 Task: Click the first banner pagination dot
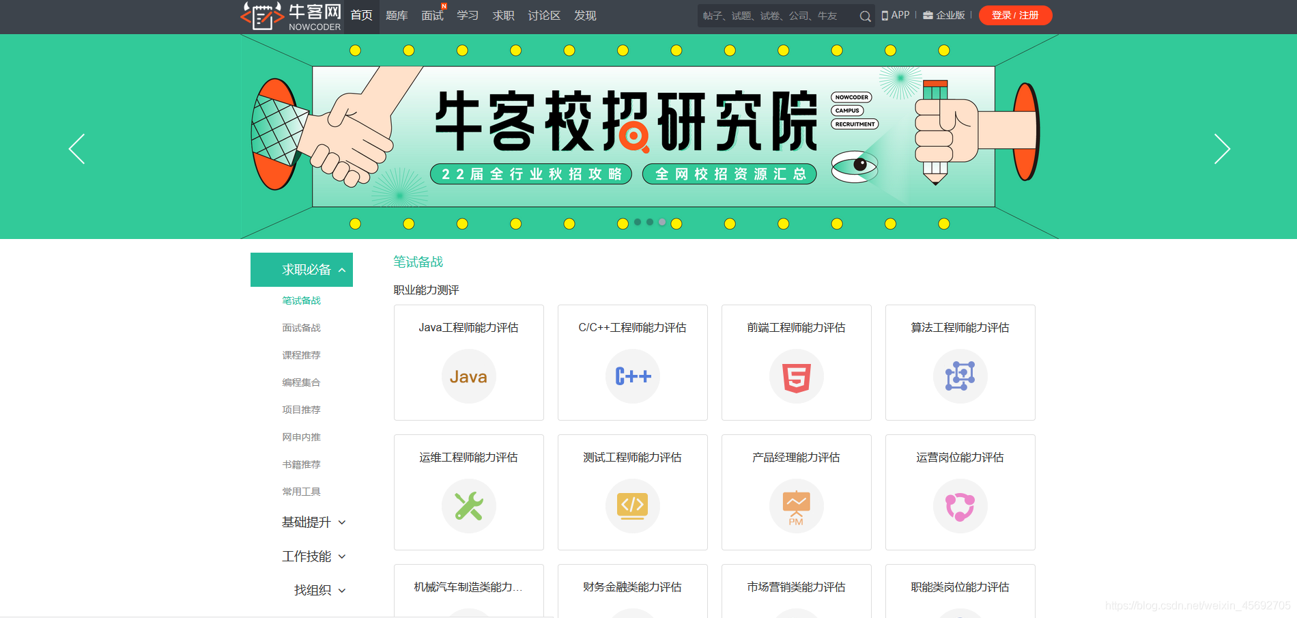pos(638,222)
